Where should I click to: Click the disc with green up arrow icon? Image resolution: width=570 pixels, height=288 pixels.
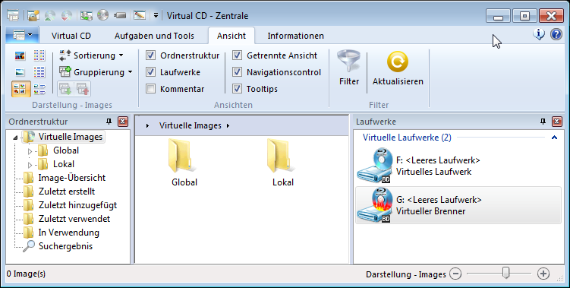[x=50, y=15]
